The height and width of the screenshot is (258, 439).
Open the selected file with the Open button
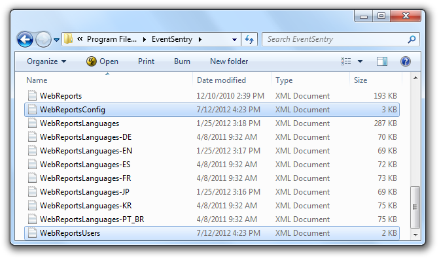click(x=102, y=61)
